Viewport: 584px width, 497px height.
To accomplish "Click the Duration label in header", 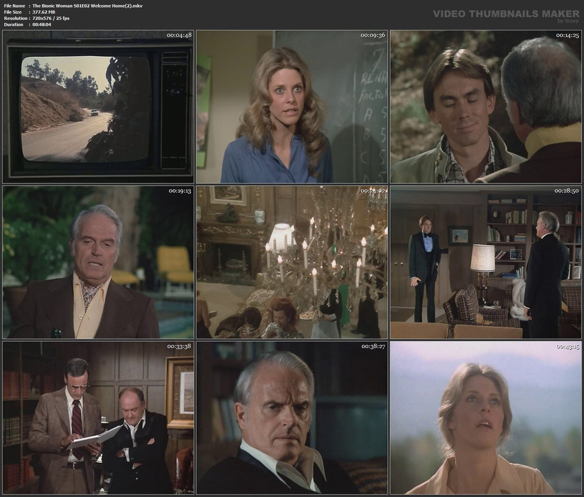I will click(x=14, y=25).
